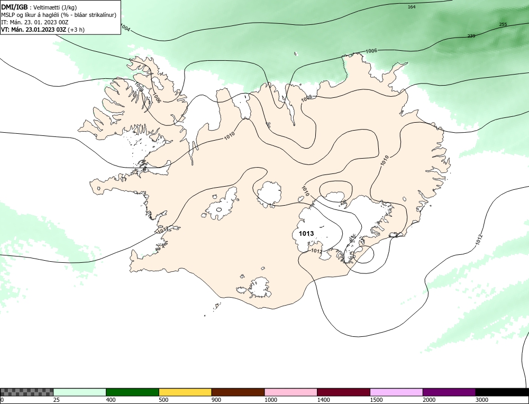Screen dimensions: 529x404
Task: Click the pink 1000–1400 legend swatch
Action: coord(291,392)
